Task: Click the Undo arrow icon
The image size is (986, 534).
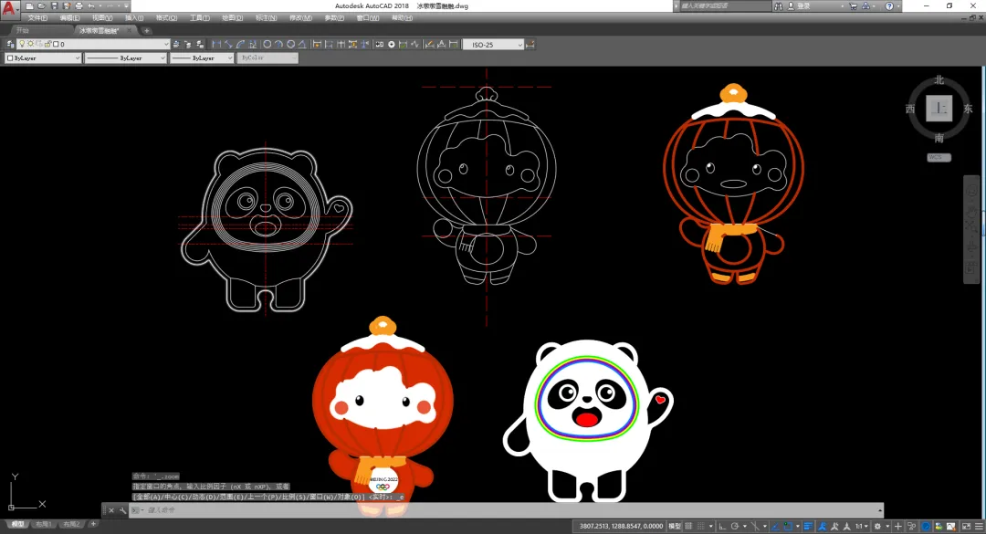Action: (x=91, y=5)
